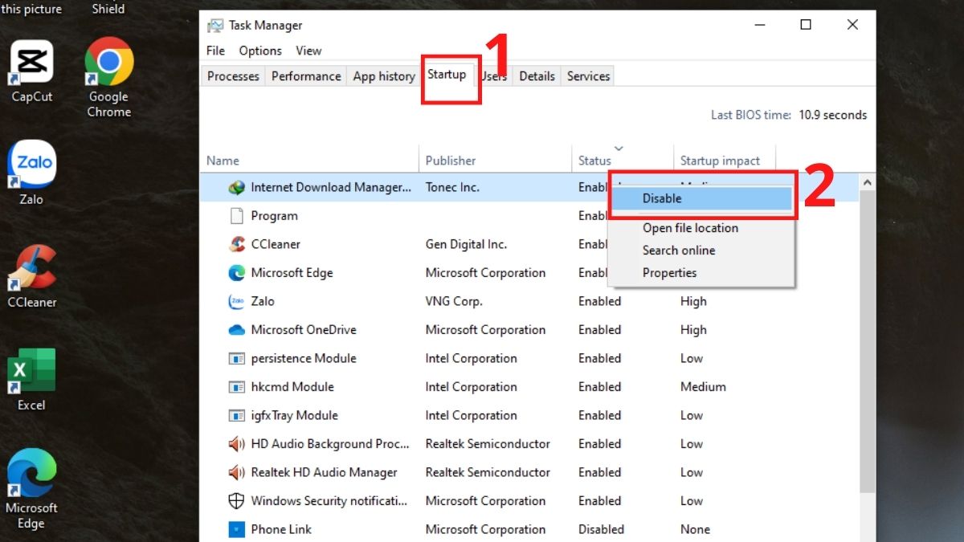This screenshot has width=964, height=542.
Task: Switch to the Performance tab
Action: point(306,76)
